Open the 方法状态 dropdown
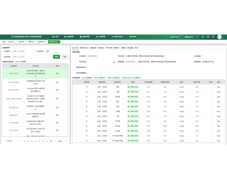227x179 pixels. [56, 51]
